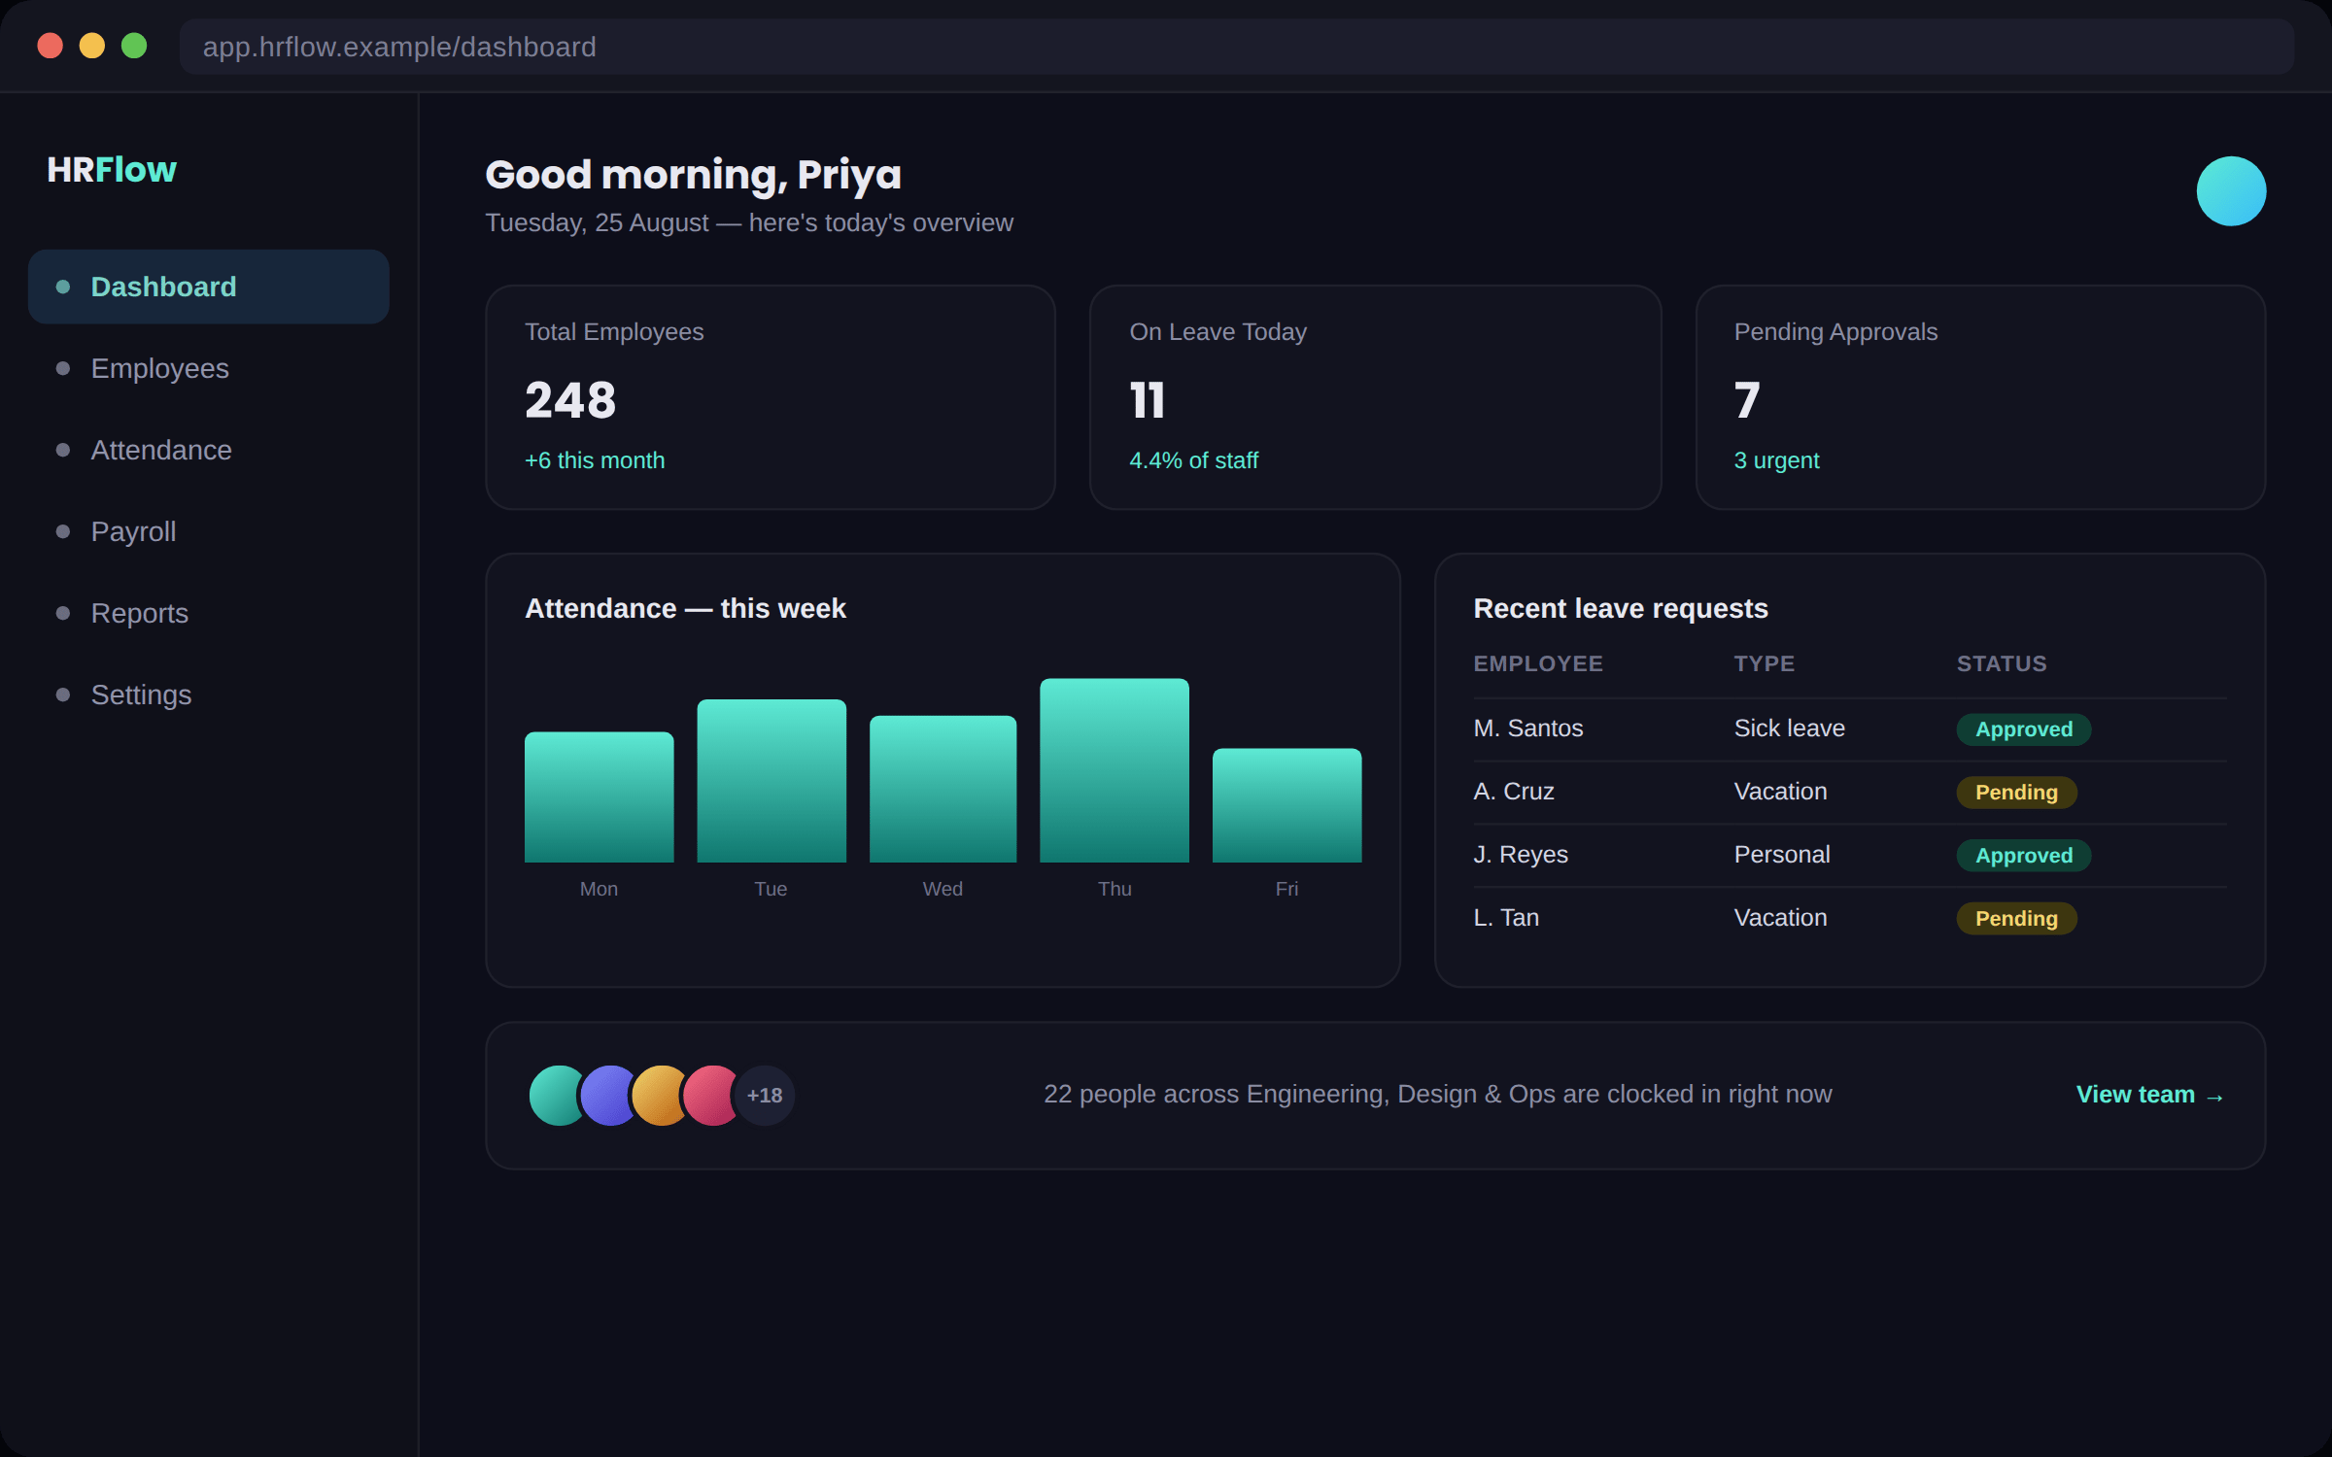
Task: Select the J. Reyes employee name
Action: click(1521, 854)
